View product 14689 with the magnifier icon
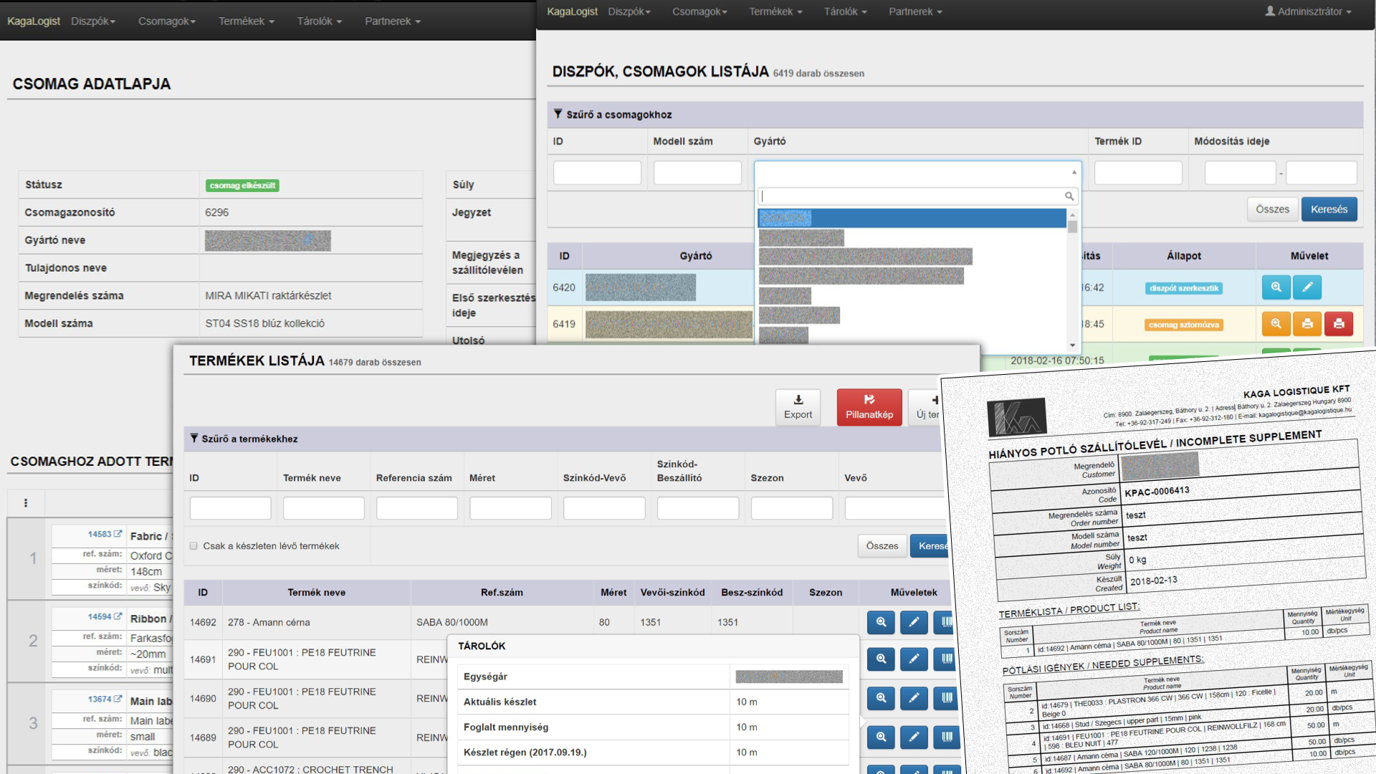This screenshot has width=1376, height=774. [x=881, y=737]
